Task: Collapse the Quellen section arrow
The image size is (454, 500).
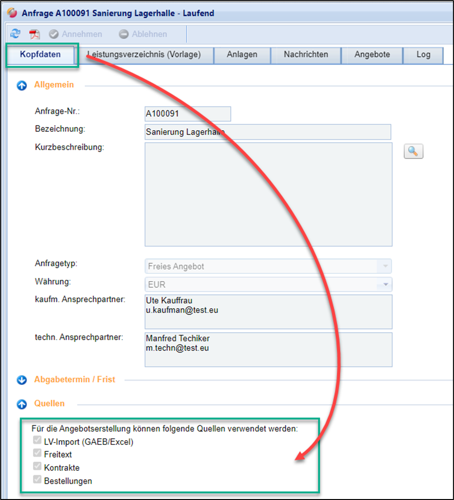Action: click(x=22, y=404)
